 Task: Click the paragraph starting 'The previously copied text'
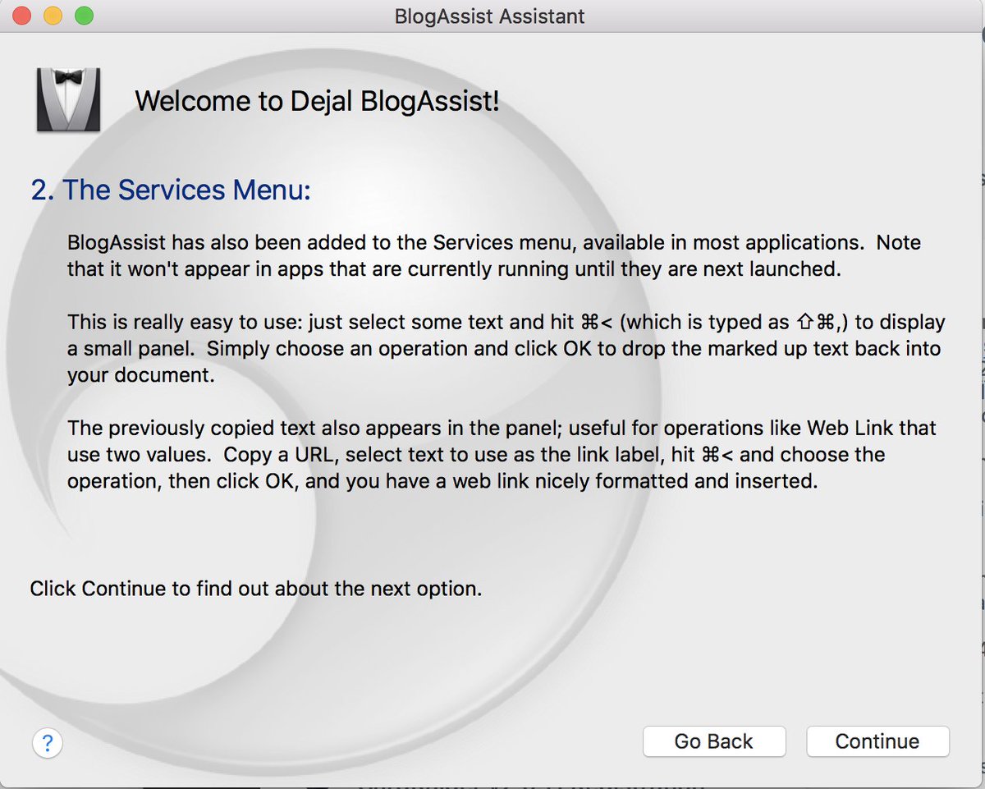coord(502,455)
